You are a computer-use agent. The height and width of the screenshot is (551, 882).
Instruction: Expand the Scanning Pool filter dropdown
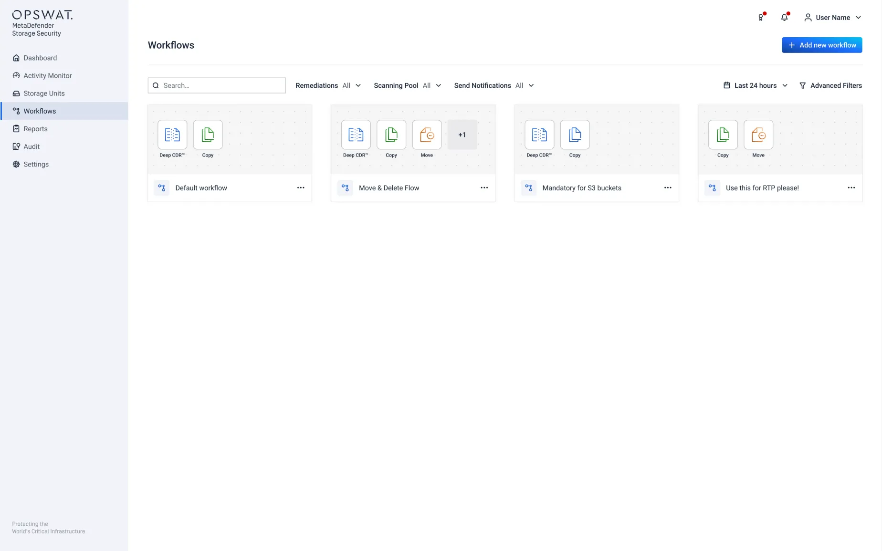tap(407, 86)
